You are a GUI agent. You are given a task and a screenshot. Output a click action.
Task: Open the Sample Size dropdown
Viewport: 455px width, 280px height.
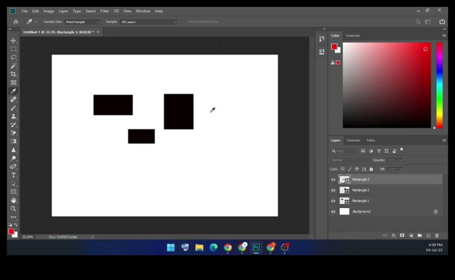[83, 21]
